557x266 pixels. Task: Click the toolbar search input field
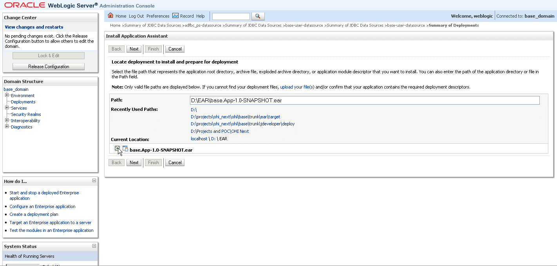[231, 16]
